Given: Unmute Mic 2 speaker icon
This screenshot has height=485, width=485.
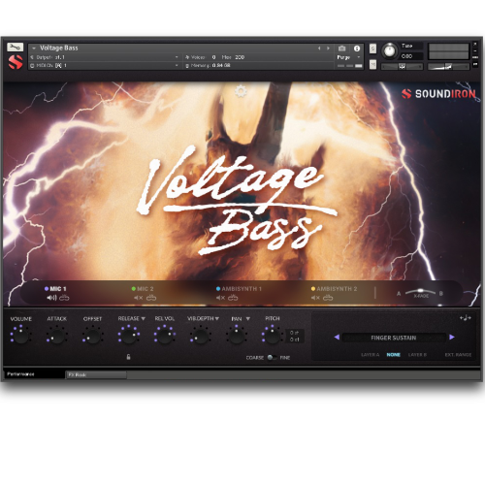Looking at the screenshot, I should (139, 298).
